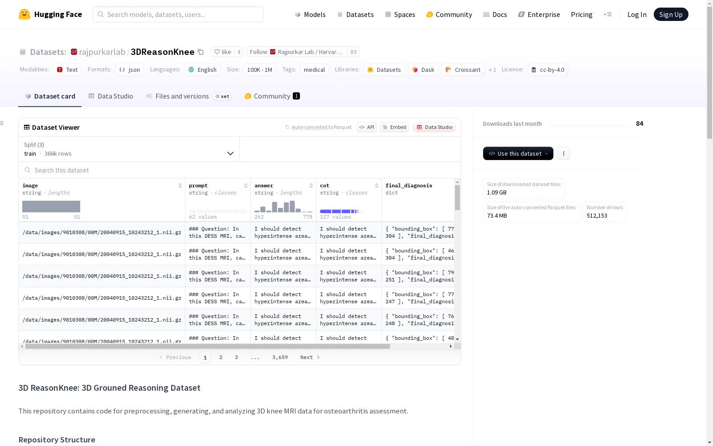Go to page 3 of the table

point(236,357)
